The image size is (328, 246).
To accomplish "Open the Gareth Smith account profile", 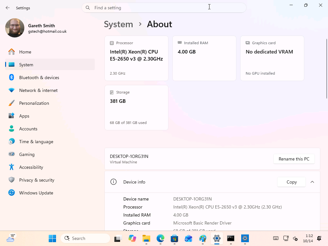I will point(36,28).
